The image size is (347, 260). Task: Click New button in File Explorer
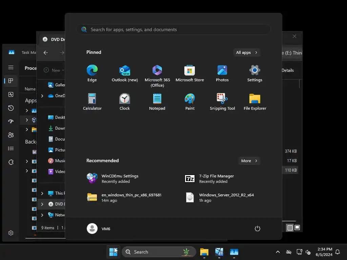[54, 70]
